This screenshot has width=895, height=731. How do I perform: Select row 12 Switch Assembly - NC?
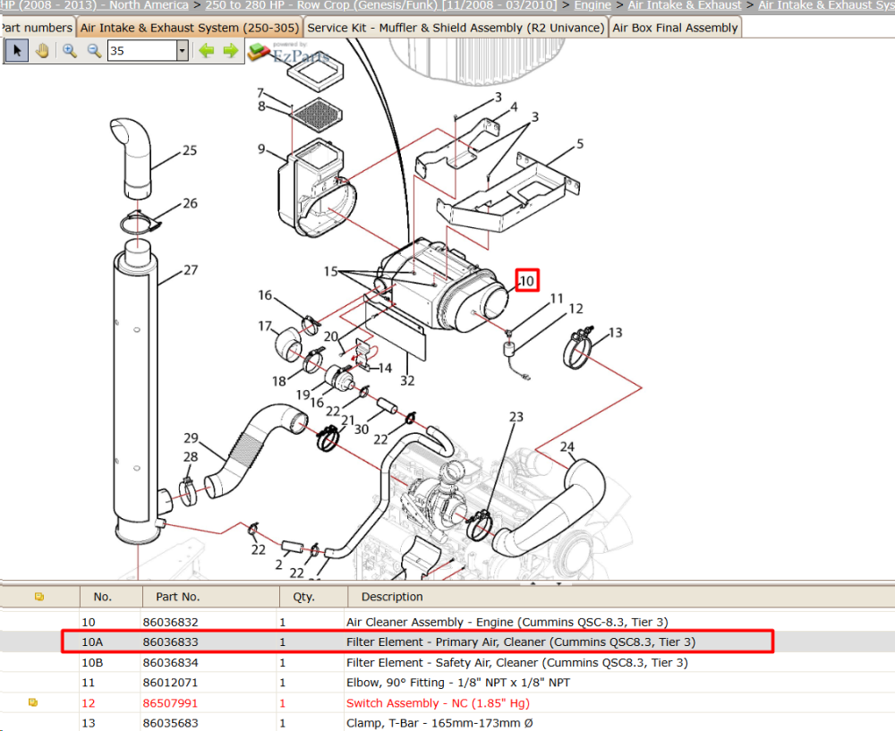[x=447, y=703]
